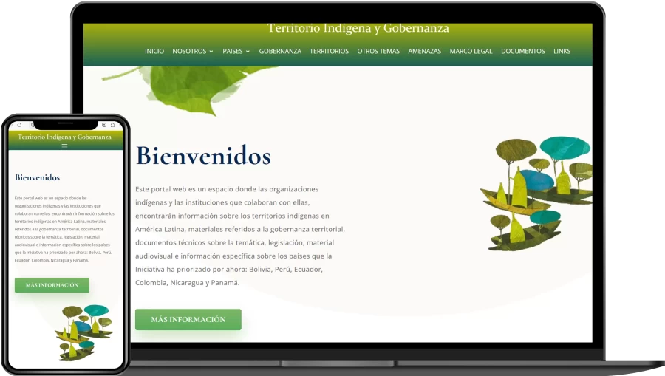Click the laptop site title Territorio Indígena y Gobernanza
This screenshot has width=665, height=376.
[x=358, y=28]
